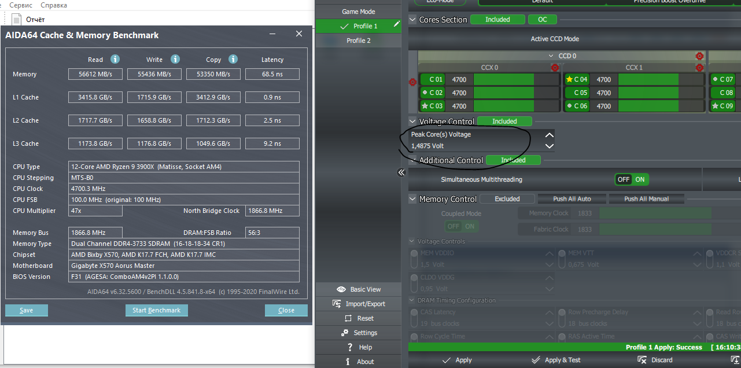This screenshot has width=741, height=368.
Task: Open Ryzen Master Settings
Action: [x=358, y=333]
